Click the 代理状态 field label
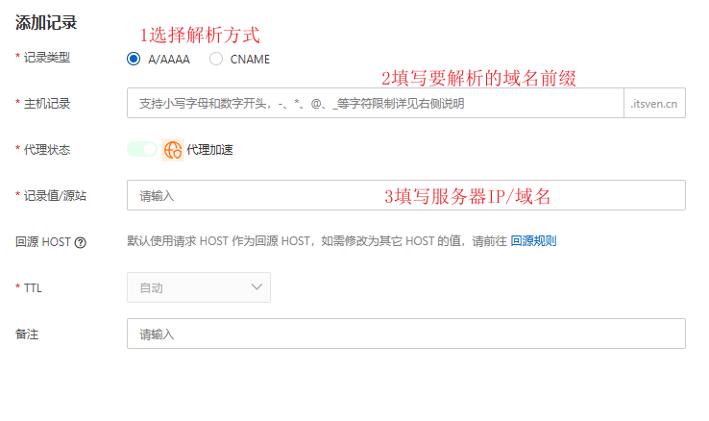 (x=46, y=150)
